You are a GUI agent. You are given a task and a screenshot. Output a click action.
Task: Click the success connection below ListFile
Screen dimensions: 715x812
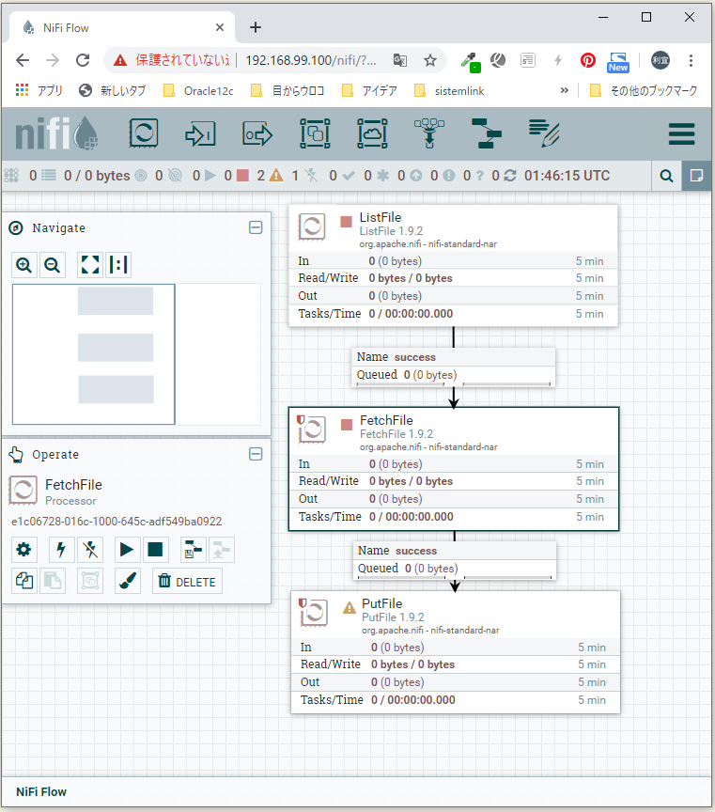(454, 367)
